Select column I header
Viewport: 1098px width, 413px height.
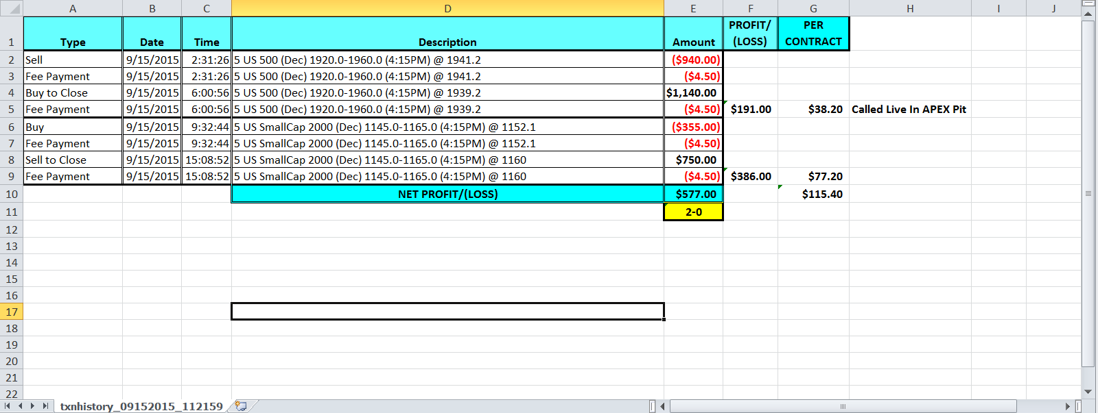tap(998, 8)
